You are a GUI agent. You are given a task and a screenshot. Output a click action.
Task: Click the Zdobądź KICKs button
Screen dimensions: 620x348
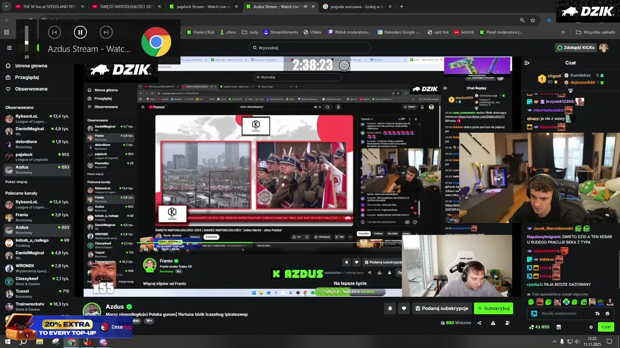click(576, 48)
